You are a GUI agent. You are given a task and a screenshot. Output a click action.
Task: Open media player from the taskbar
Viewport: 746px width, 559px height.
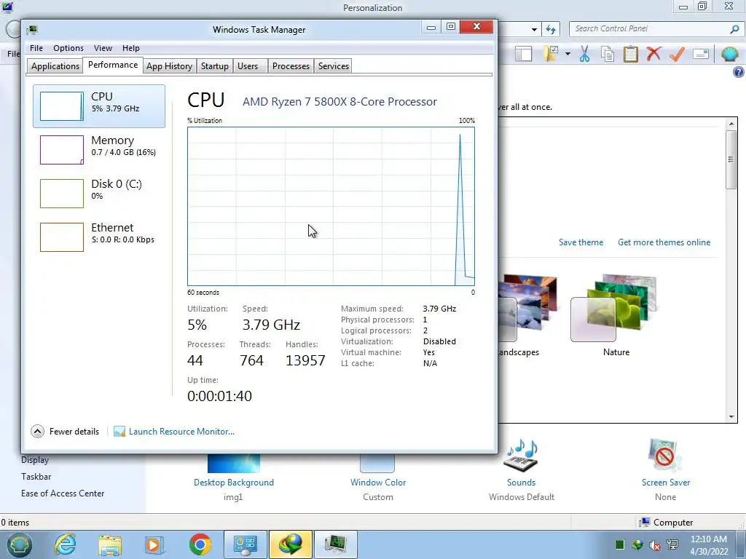[154, 544]
